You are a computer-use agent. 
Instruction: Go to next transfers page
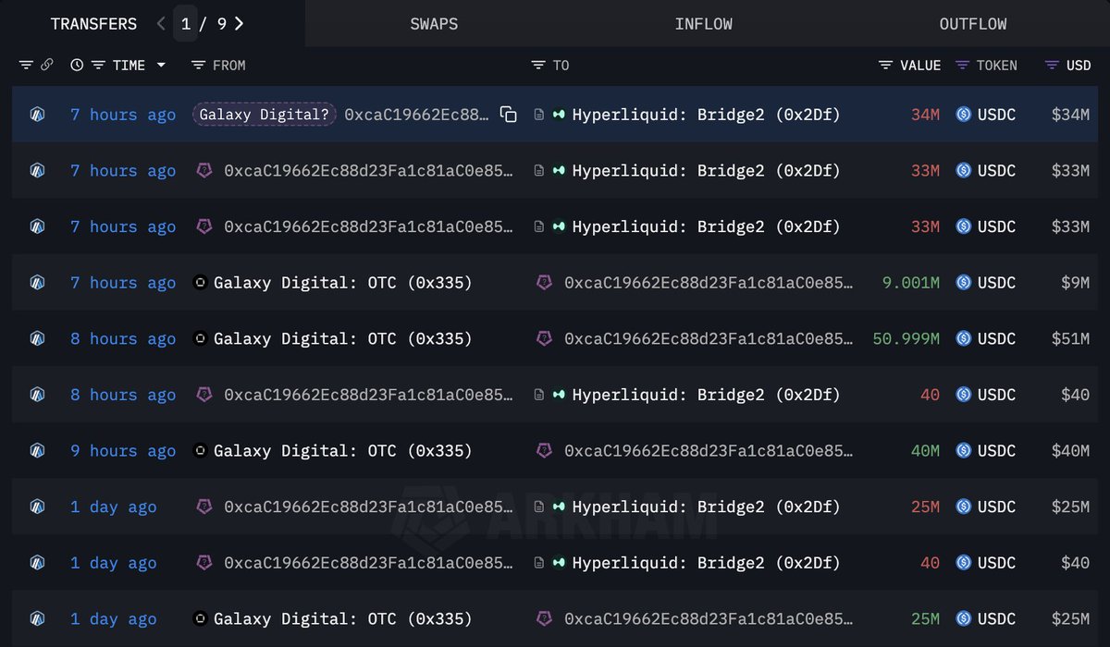coord(240,24)
